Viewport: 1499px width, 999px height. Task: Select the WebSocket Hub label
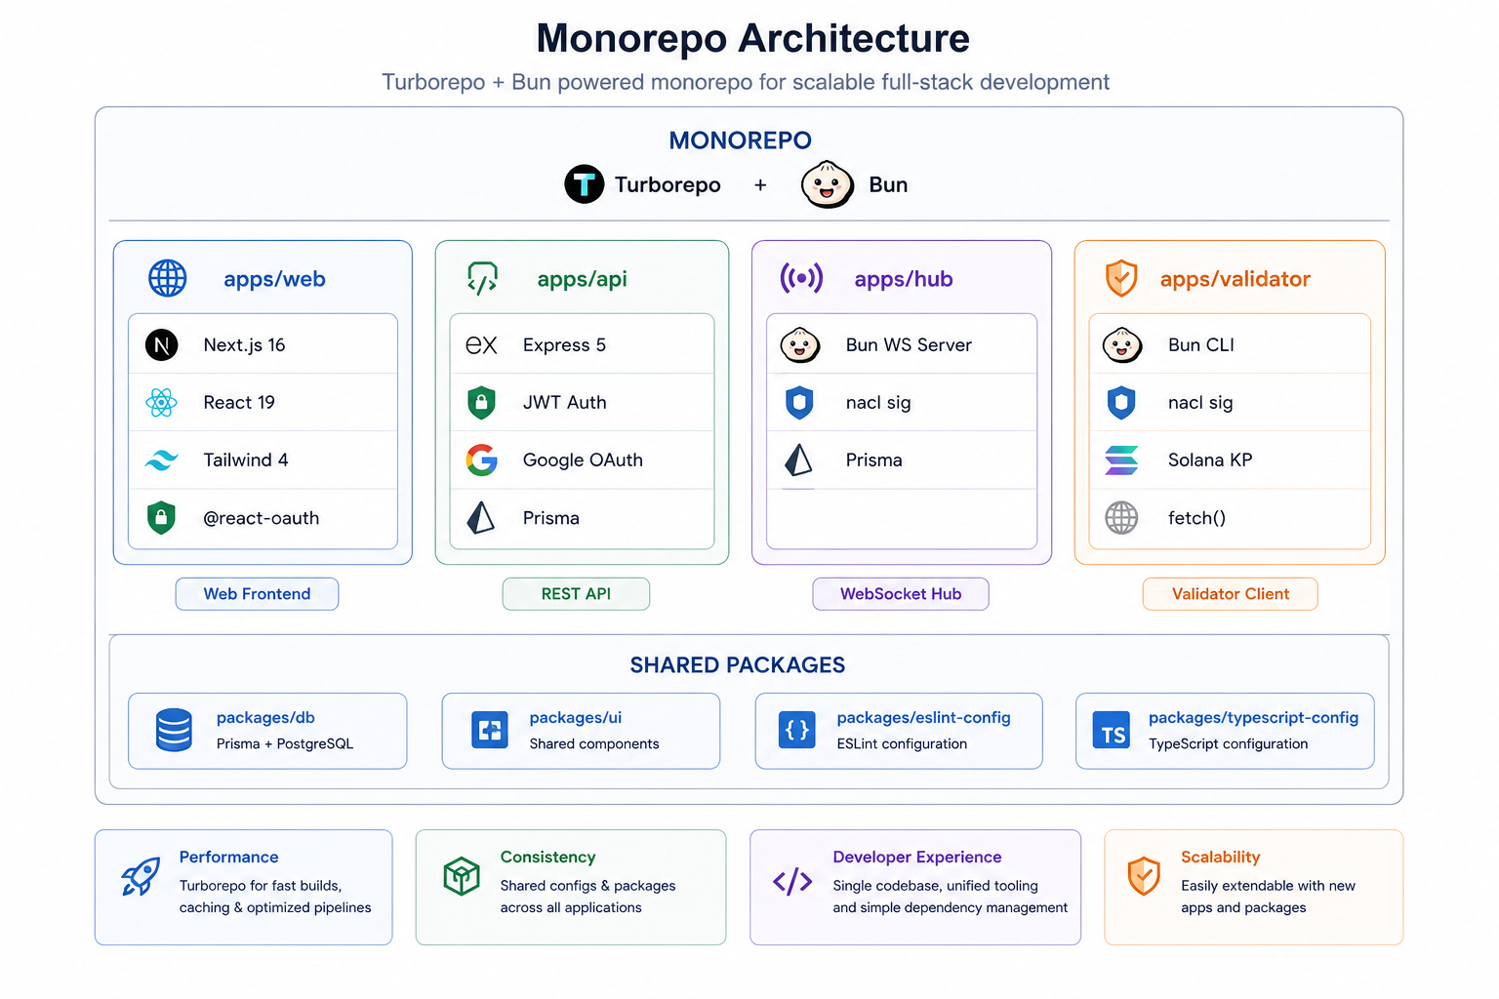901,594
